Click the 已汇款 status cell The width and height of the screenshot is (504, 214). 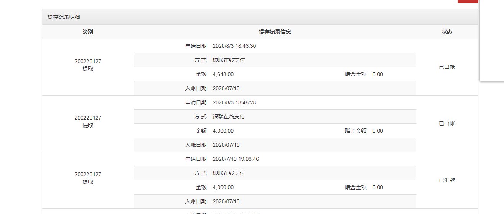click(447, 180)
